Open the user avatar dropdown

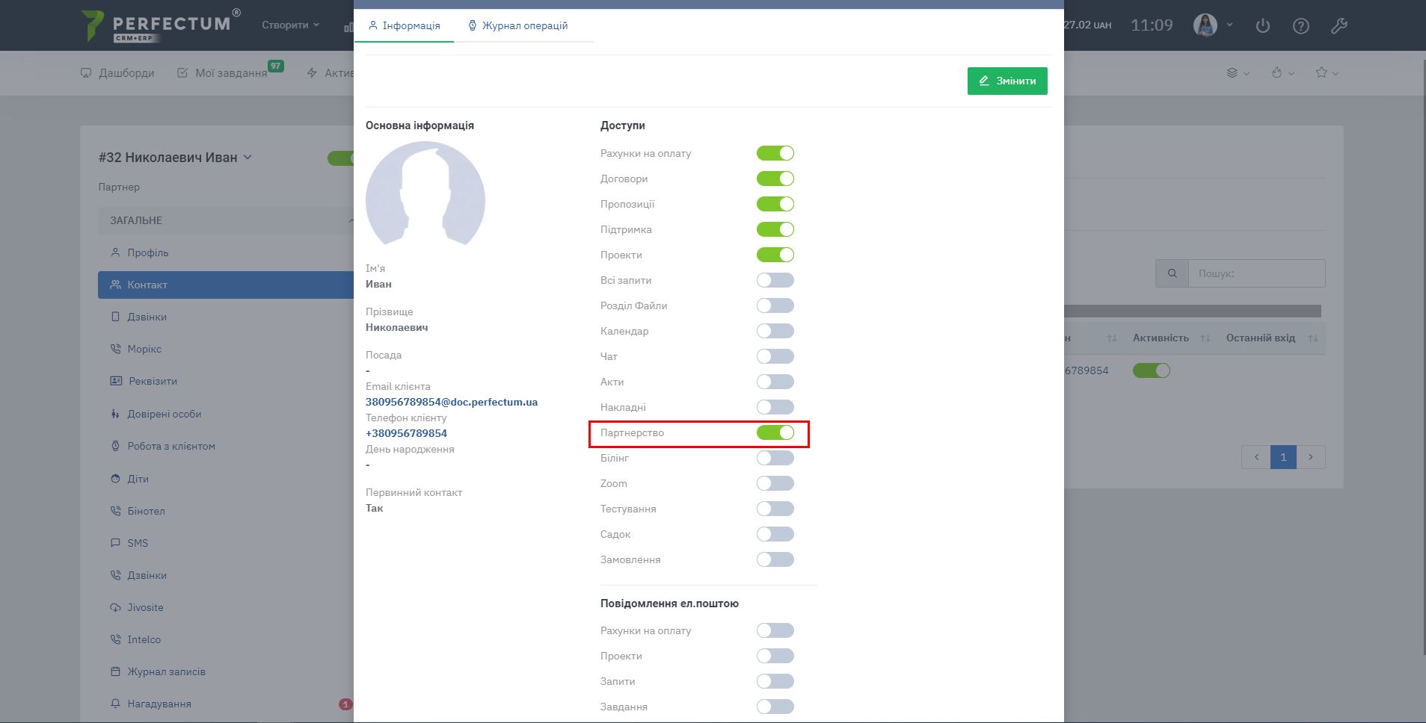pyautogui.click(x=1213, y=25)
